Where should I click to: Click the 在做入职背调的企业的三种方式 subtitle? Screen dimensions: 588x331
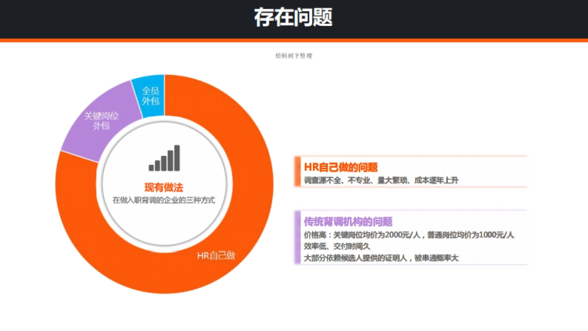click(x=164, y=199)
